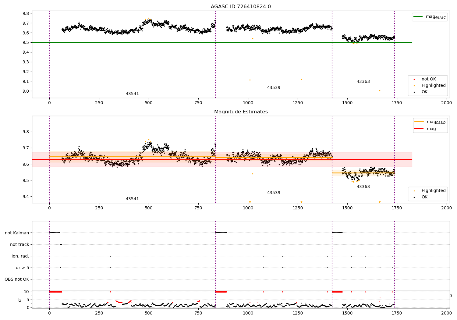Click the OBS not OK axis label
The image size is (457, 320).
click(17, 279)
